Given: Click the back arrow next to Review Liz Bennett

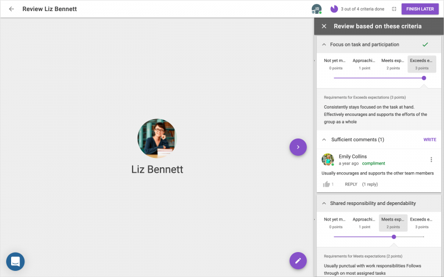Looking at the screenshot, I should click(x=11, y=9).
